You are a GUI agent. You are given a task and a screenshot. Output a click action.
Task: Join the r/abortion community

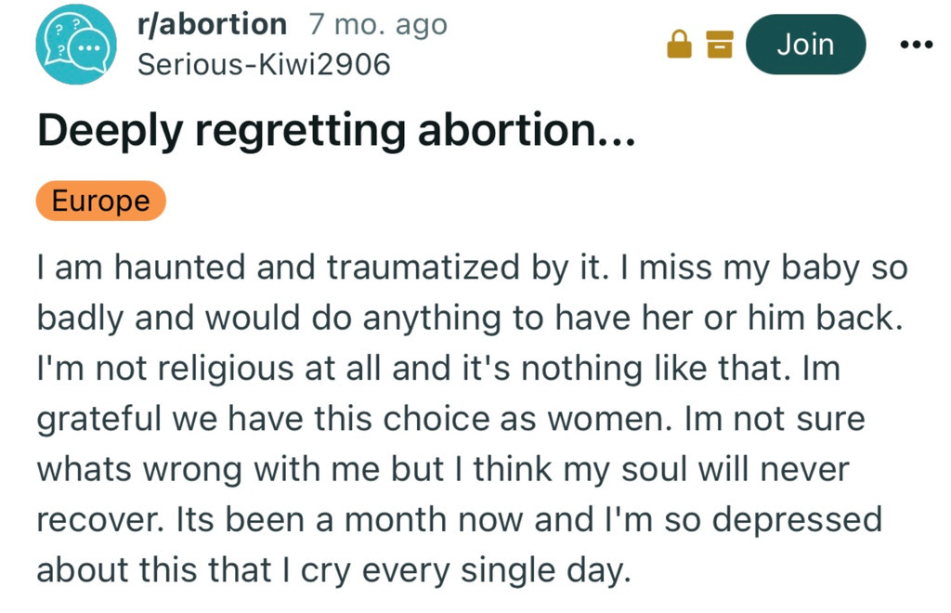click(x=805, y=44)
